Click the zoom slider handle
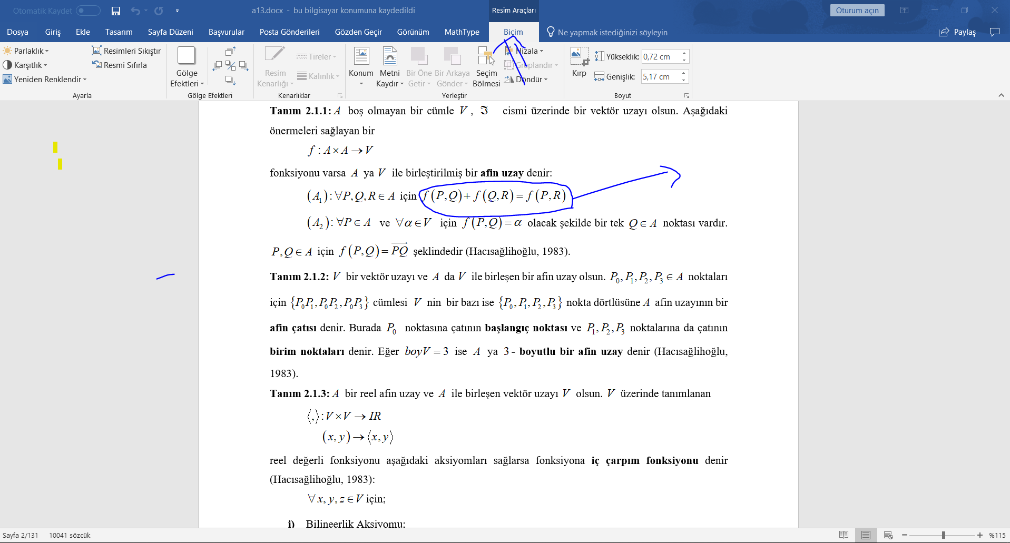The height and width of the screenshot is (543, 1010). point(943,535)
